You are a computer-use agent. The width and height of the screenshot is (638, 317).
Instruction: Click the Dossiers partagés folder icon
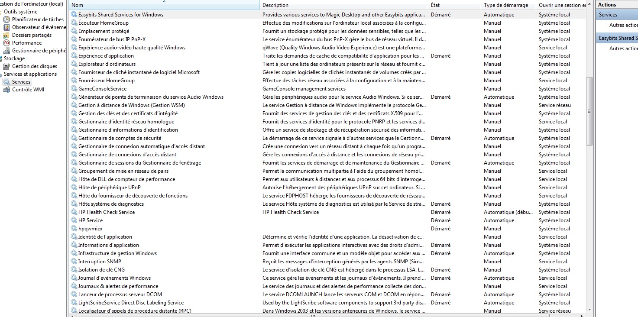pos(6,35)
